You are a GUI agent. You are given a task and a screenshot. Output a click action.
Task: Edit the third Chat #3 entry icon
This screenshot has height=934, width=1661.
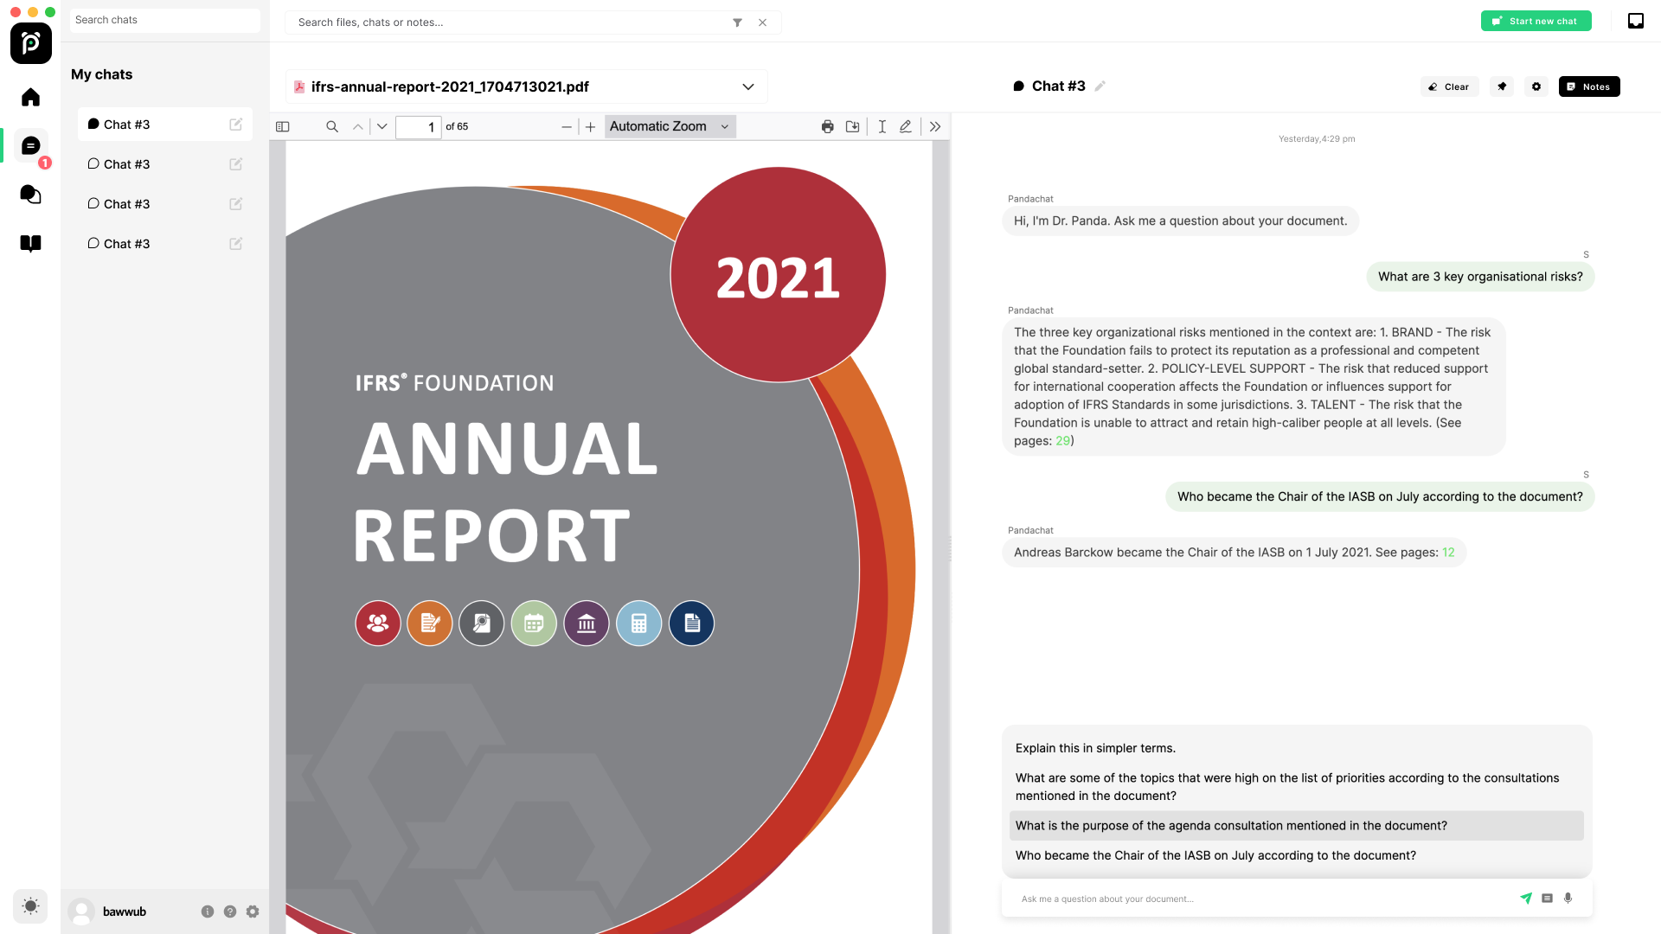(235, 204)
